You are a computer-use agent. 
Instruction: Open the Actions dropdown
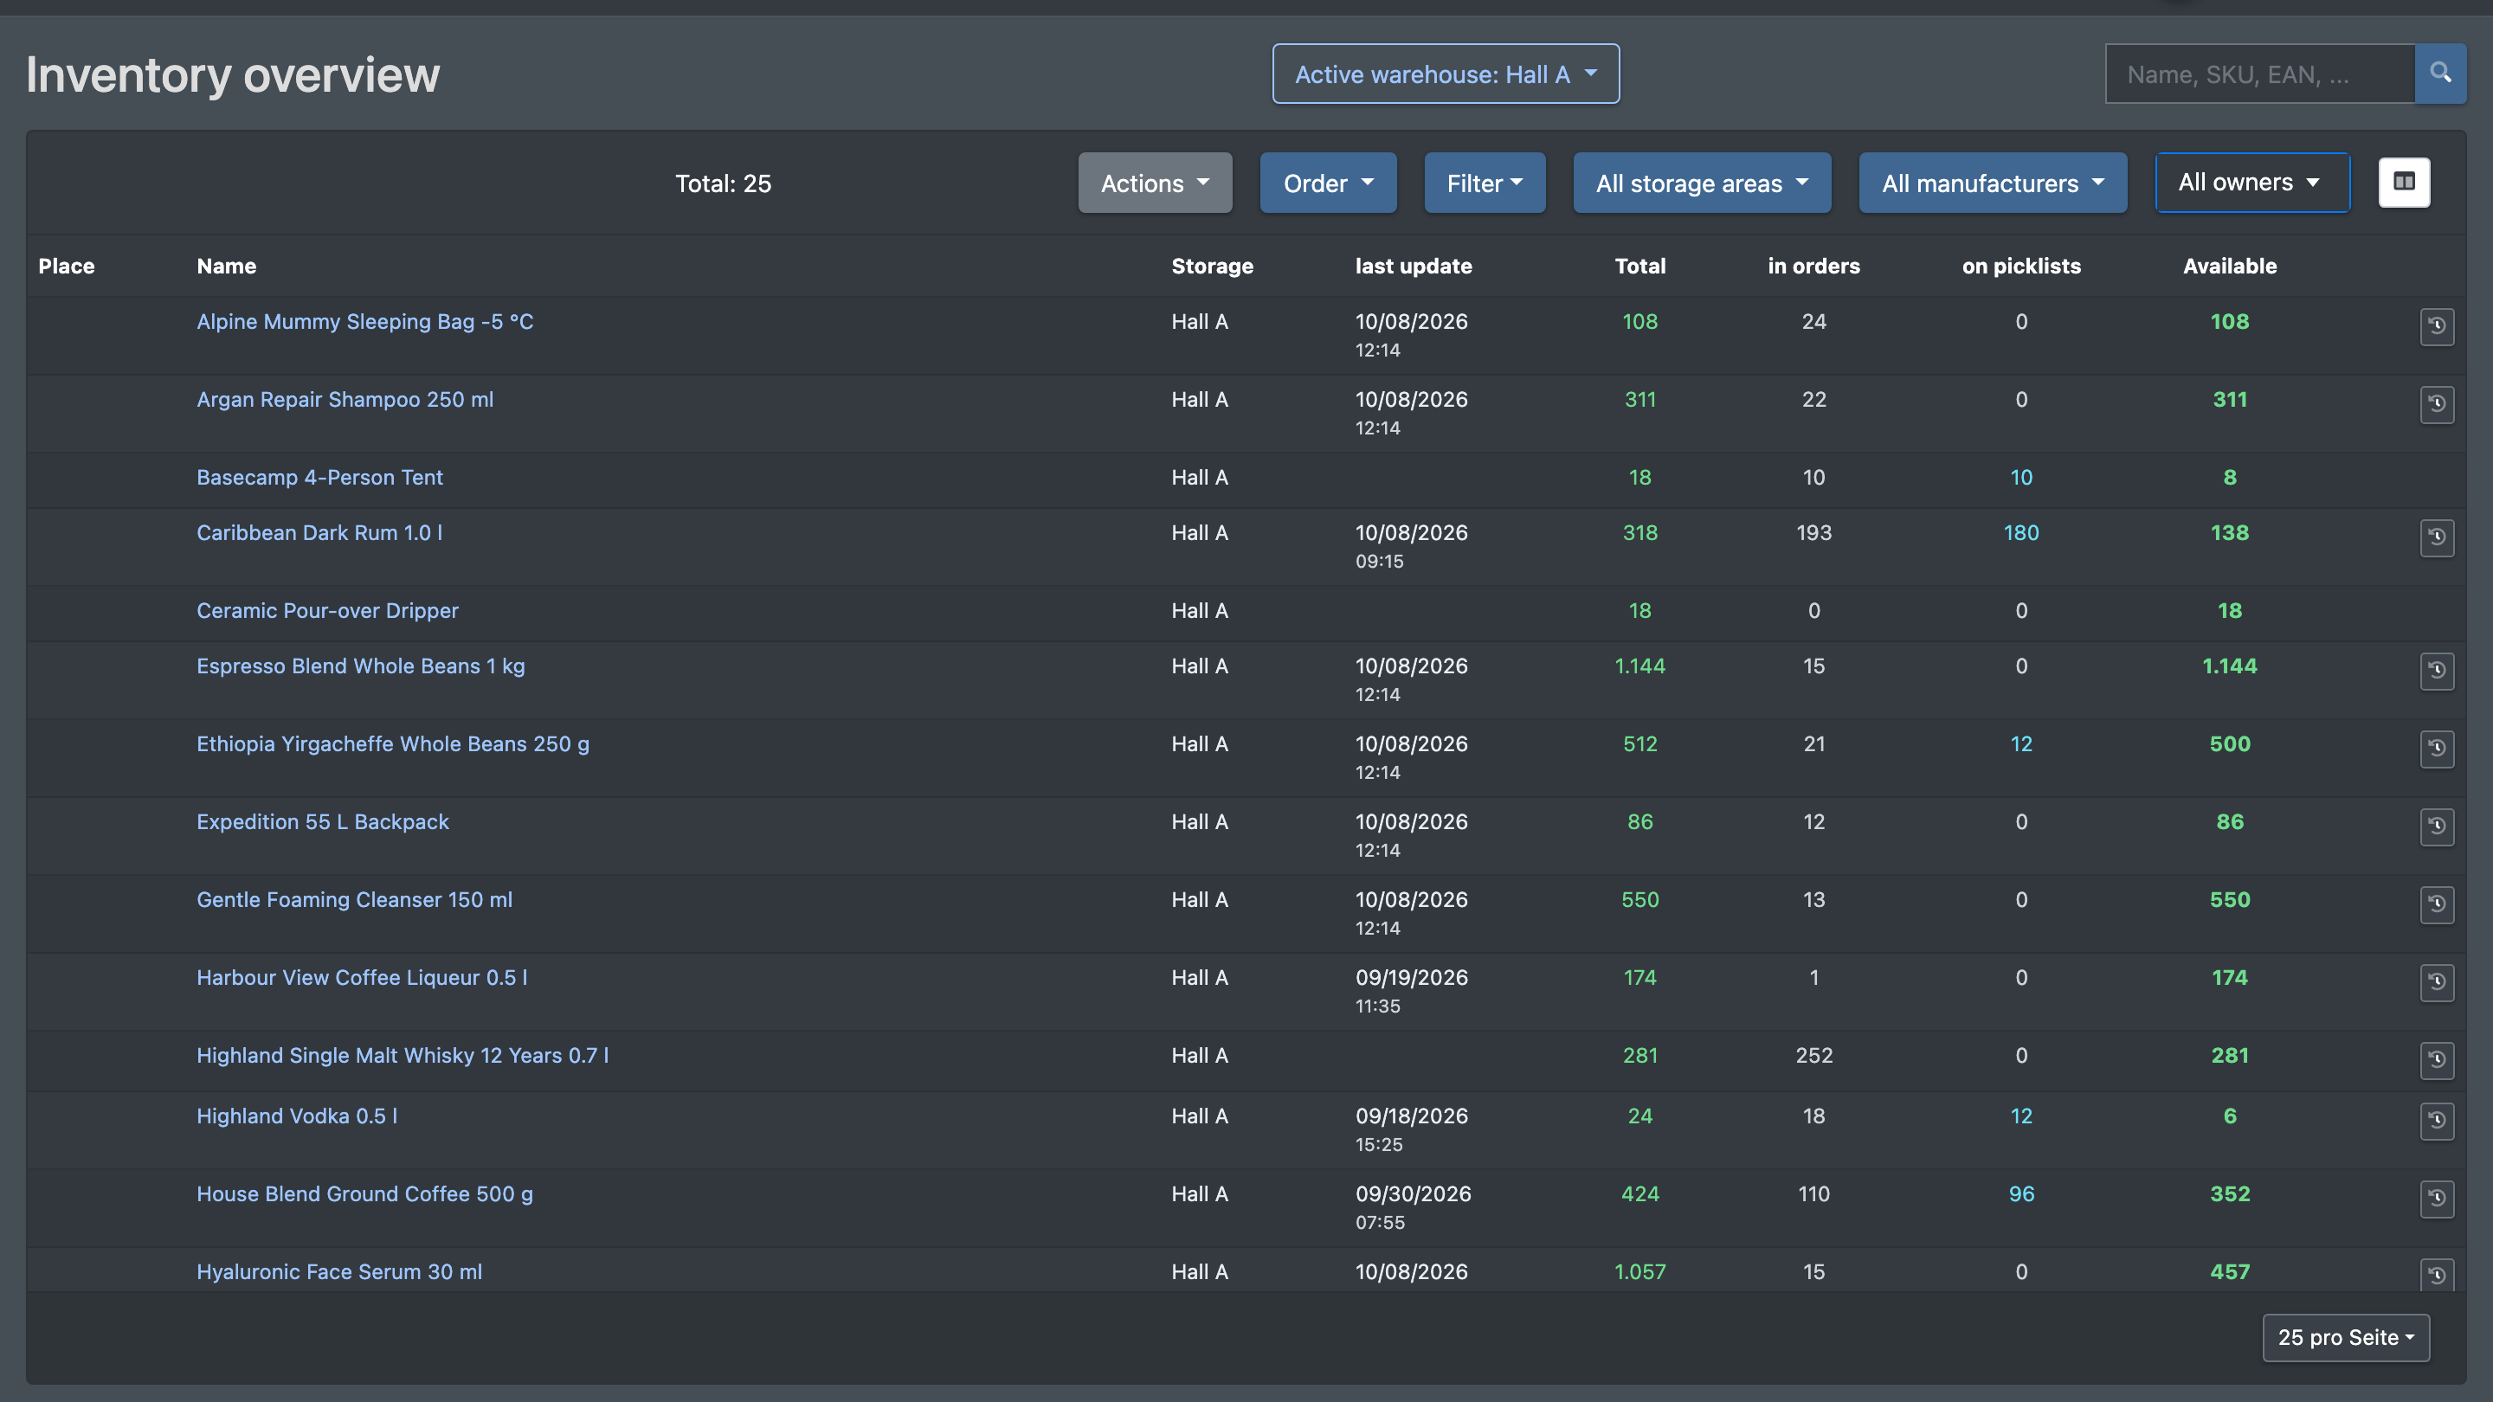point(1155,183)
